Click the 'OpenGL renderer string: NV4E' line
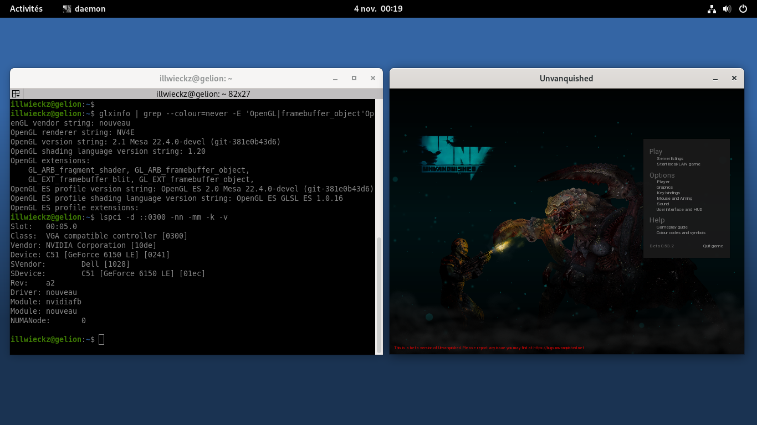The width and height of the screenshot is (757, 425). click(x=73, y=132)
